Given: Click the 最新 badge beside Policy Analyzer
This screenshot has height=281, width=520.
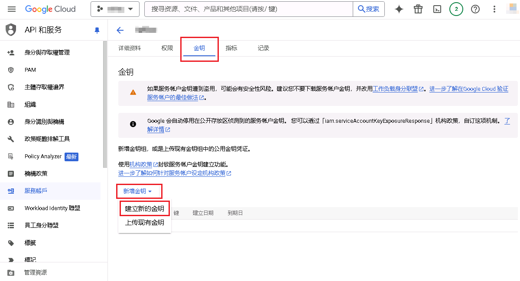Looking at the screenshot, I should 71,156.
